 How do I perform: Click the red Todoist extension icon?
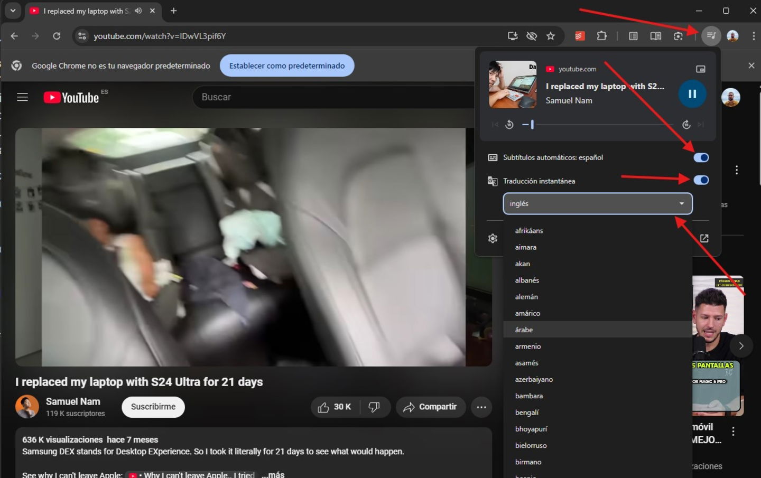[x=580, y=36]
